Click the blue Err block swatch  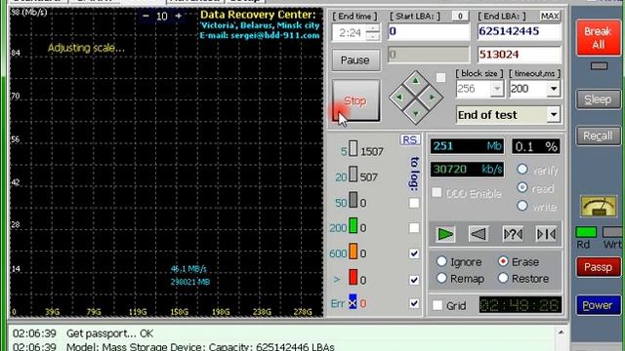coord(353,301)
